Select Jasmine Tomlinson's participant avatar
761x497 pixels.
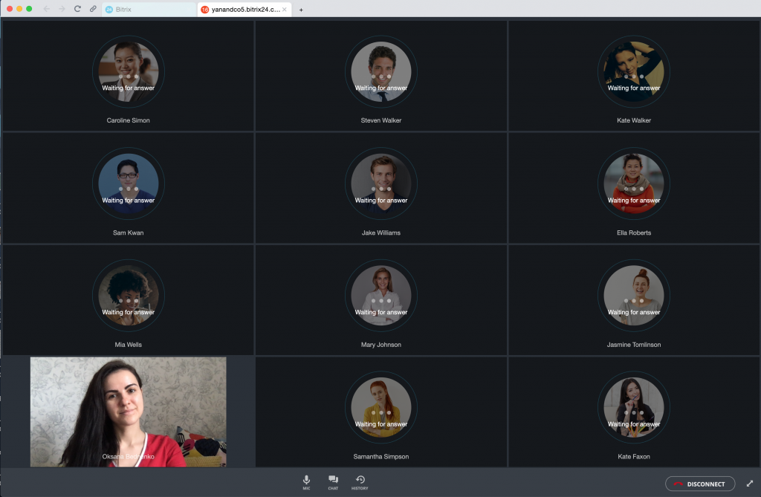pyautogui.click(x=634, y=296)
